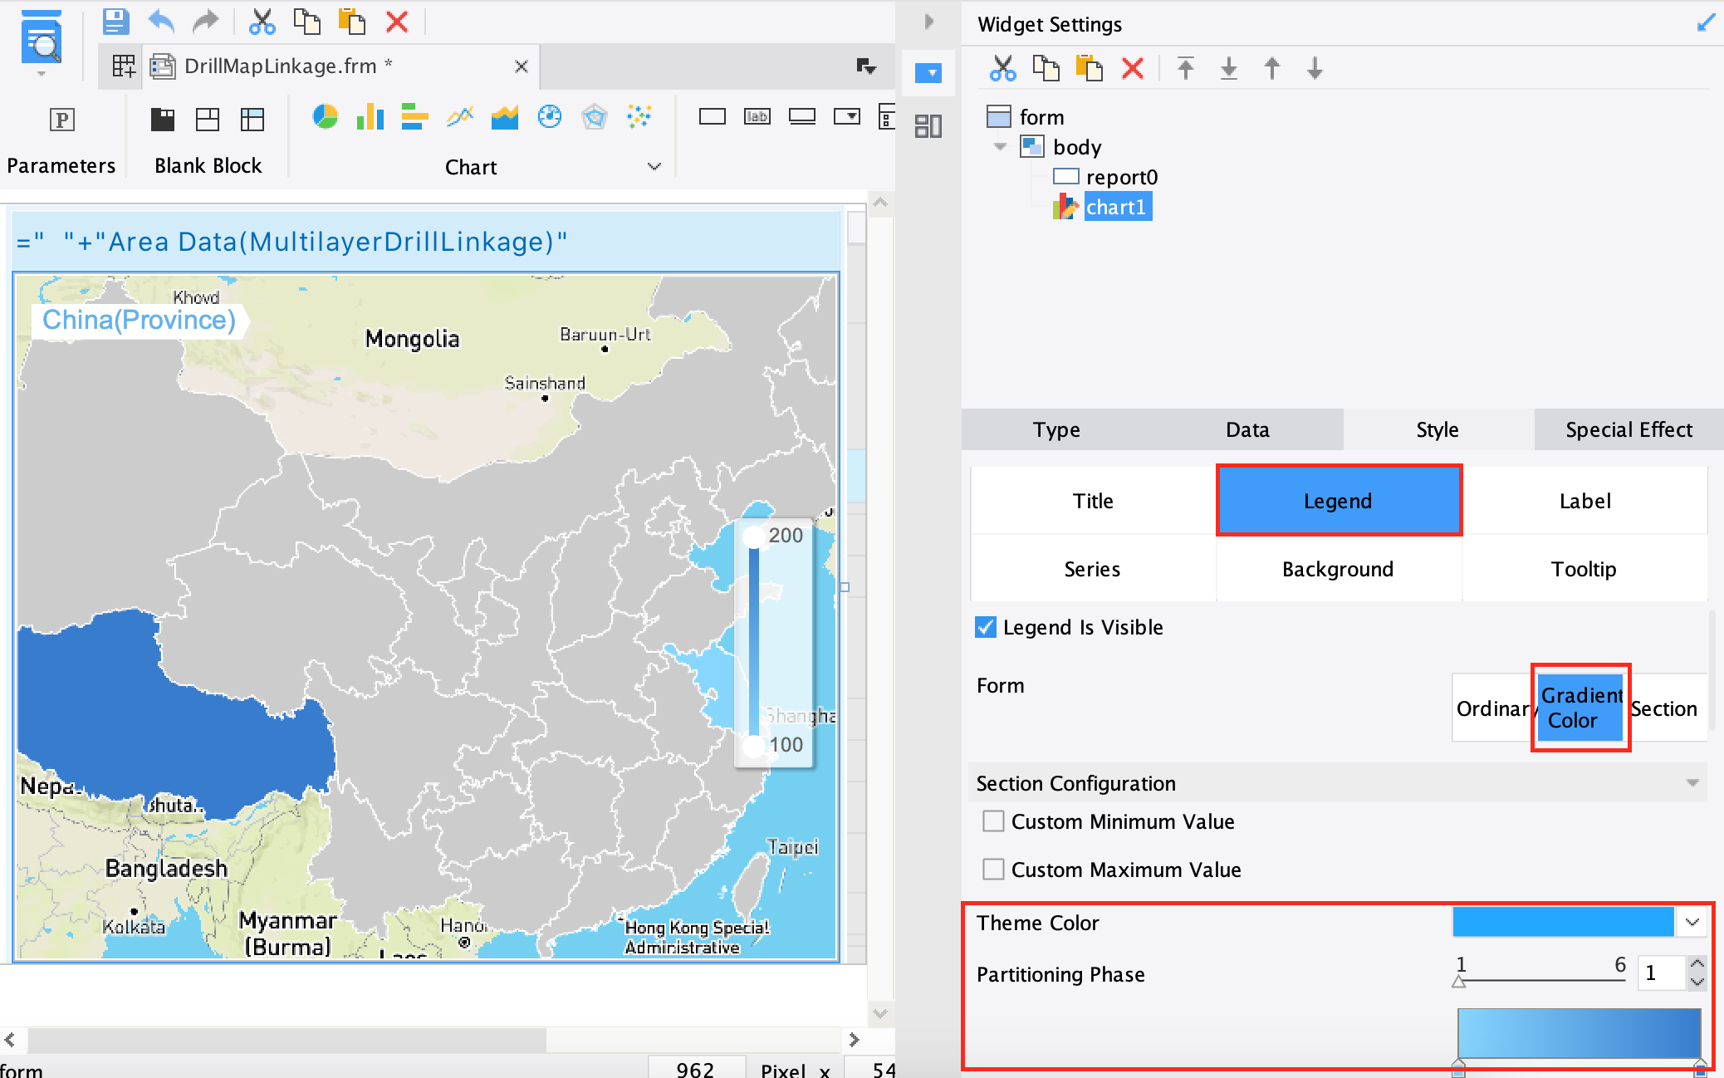Expand the Chart types dropdown chevron
Image resolution: width=1724 pixels, height=1078 pixels.
(654, 166)
